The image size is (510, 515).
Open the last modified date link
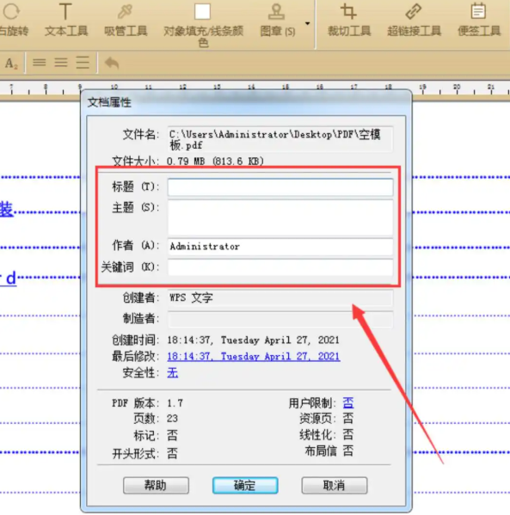[254, 356]
